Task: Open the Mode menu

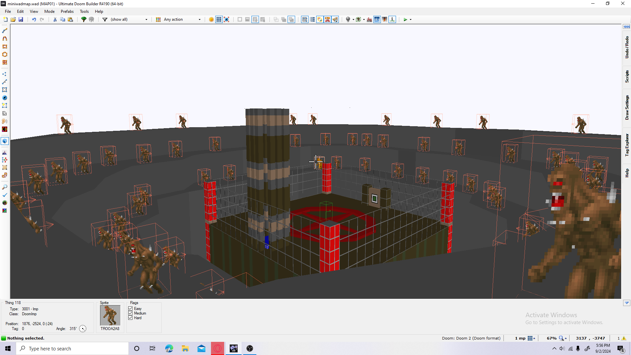Action: coord(49,11)
